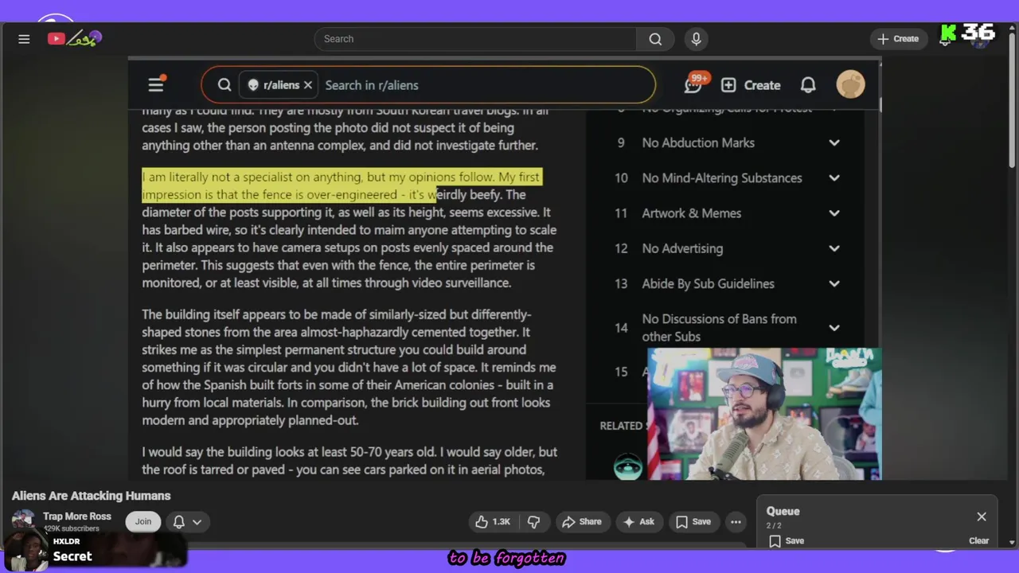Click the streamer webcam overlay

[x=764, y=414]
